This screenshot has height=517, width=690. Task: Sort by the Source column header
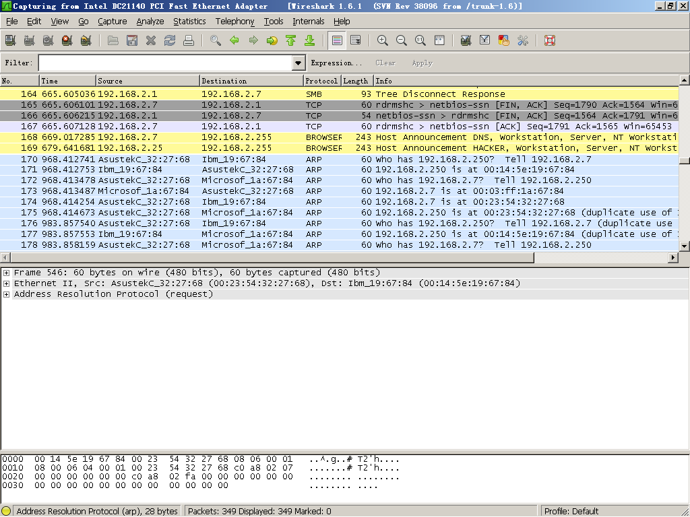(148, 81)
